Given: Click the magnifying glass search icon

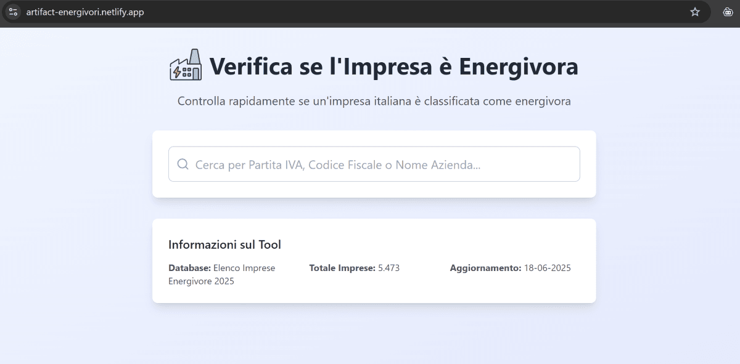Looking at the screenshot, I should coord(183,164).
